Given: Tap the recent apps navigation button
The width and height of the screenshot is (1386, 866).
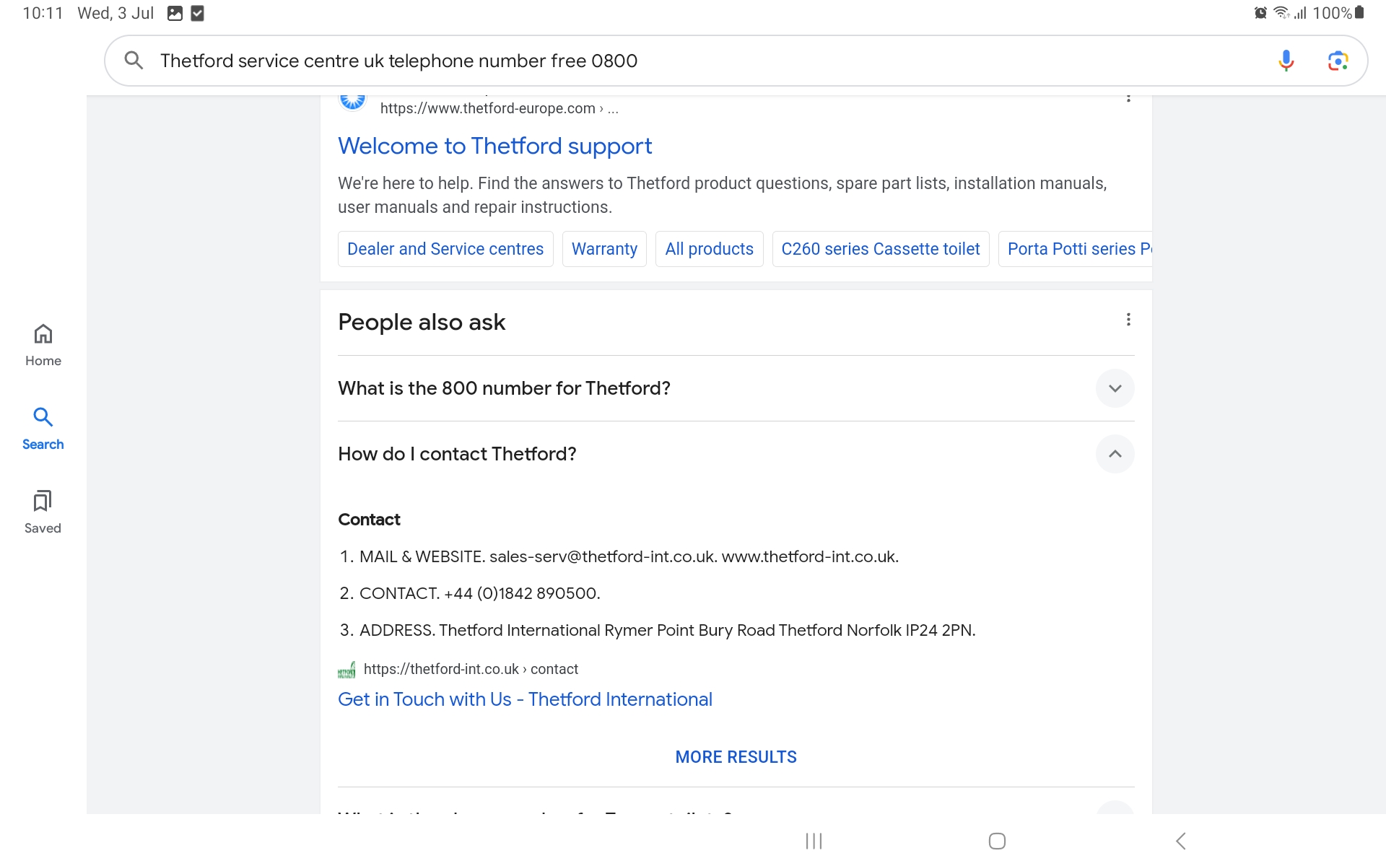Looking at the screenshot, I should (x=813, y=840).
